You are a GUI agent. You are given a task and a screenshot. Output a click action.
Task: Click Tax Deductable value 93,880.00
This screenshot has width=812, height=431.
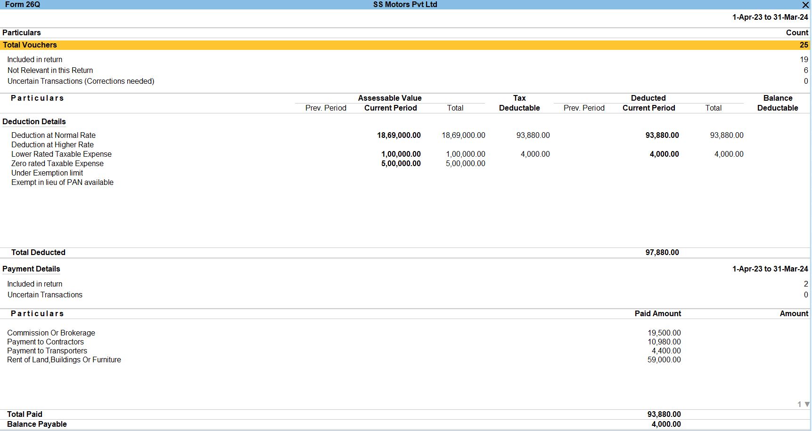pos(533,135)
